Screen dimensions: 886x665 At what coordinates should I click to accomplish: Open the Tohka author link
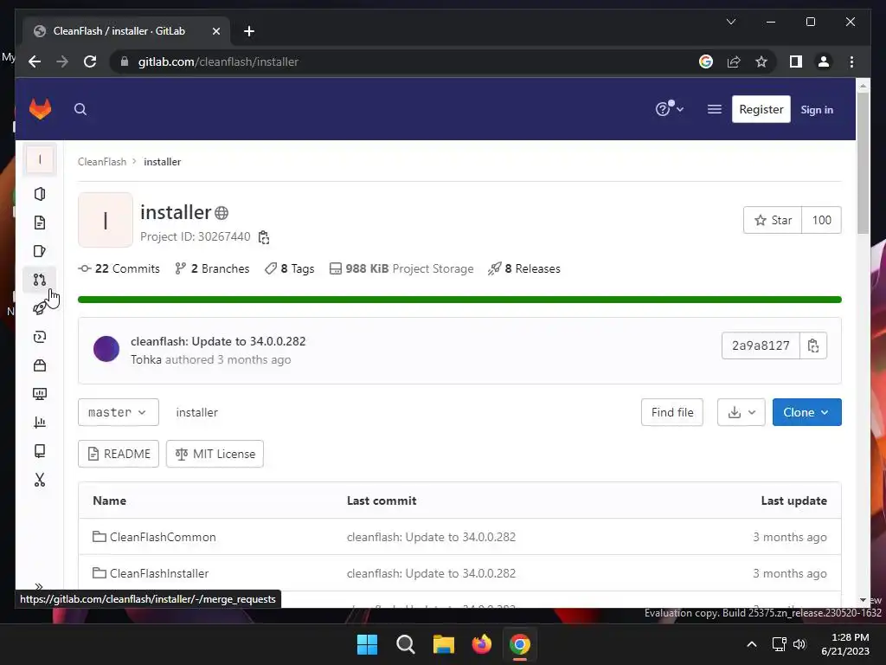(x=145, y=359)
